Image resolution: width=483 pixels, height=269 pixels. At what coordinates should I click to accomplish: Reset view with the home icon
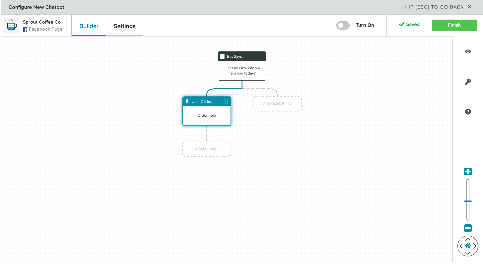(468, 246)
